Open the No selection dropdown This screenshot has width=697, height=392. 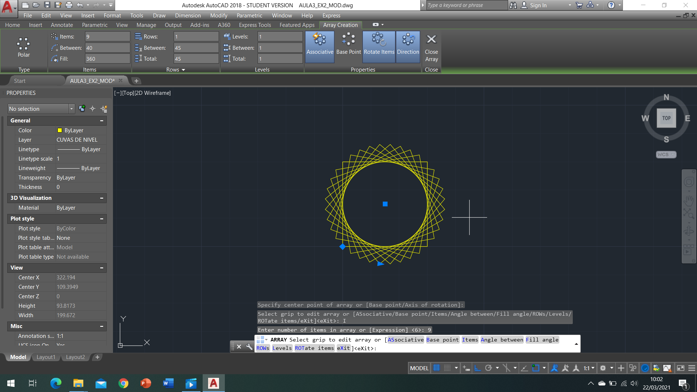[x=71, y=109]
